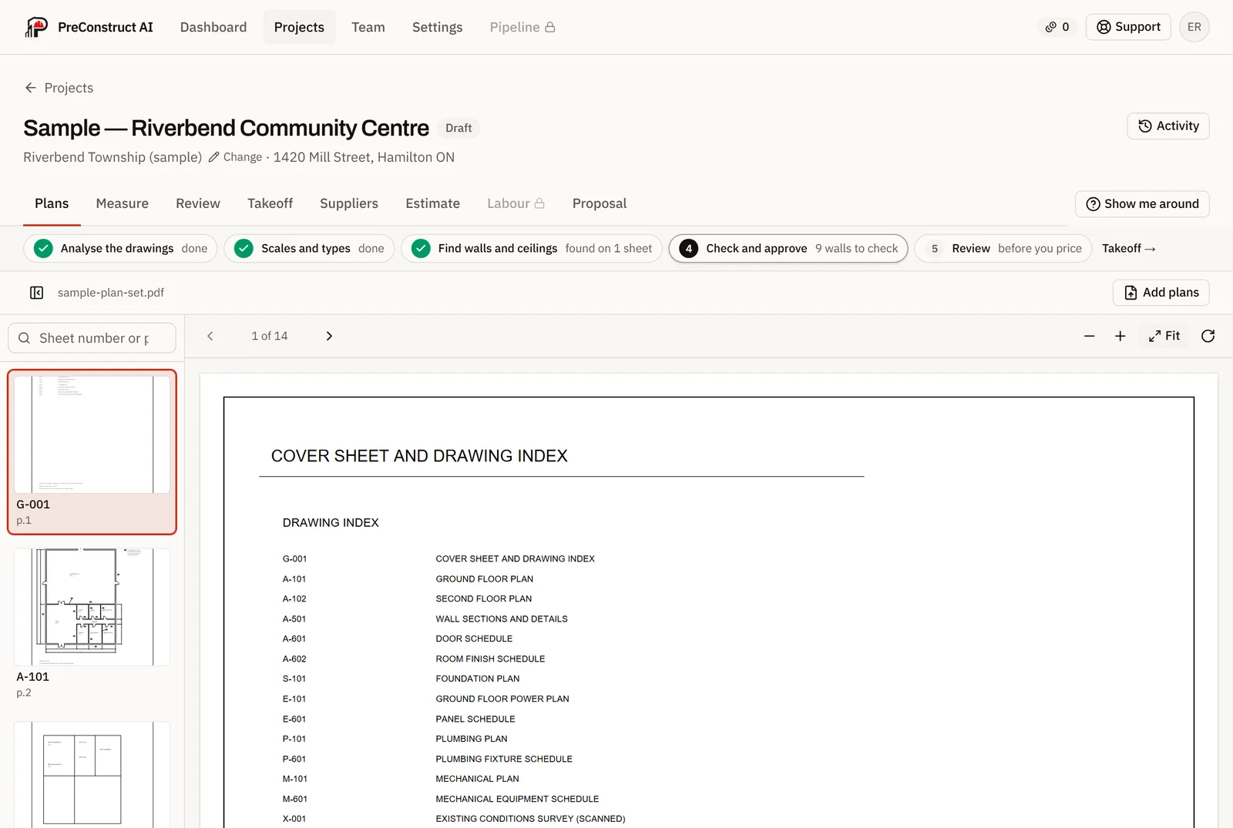Select the G-001 sheet thumbnail
The width and height of the screenshot is (1233, 828).
[92, 452]
